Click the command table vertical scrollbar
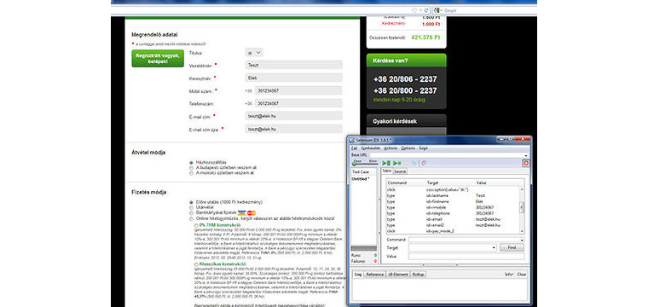 click(522, 210)
